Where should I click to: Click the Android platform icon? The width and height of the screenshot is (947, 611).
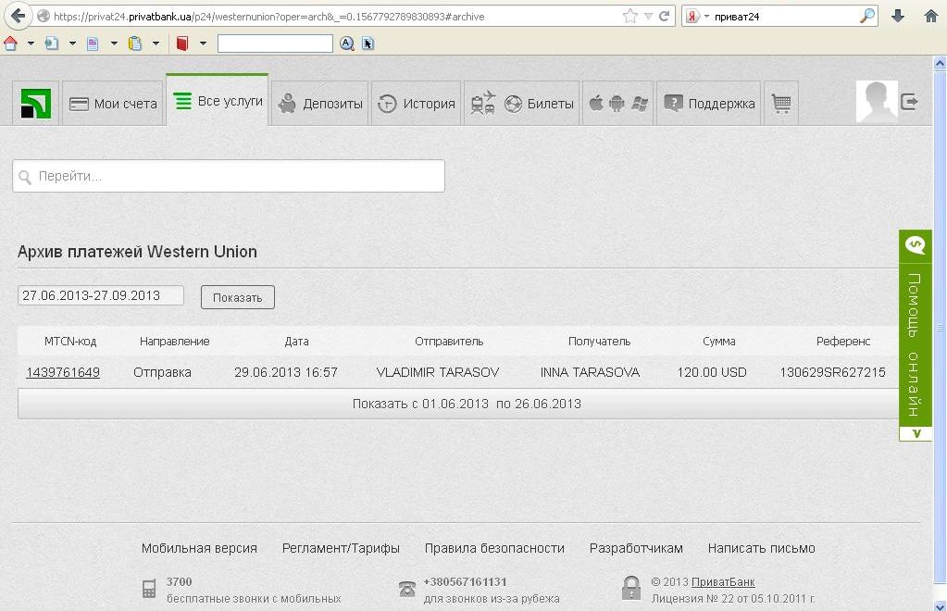coord(617,104)
